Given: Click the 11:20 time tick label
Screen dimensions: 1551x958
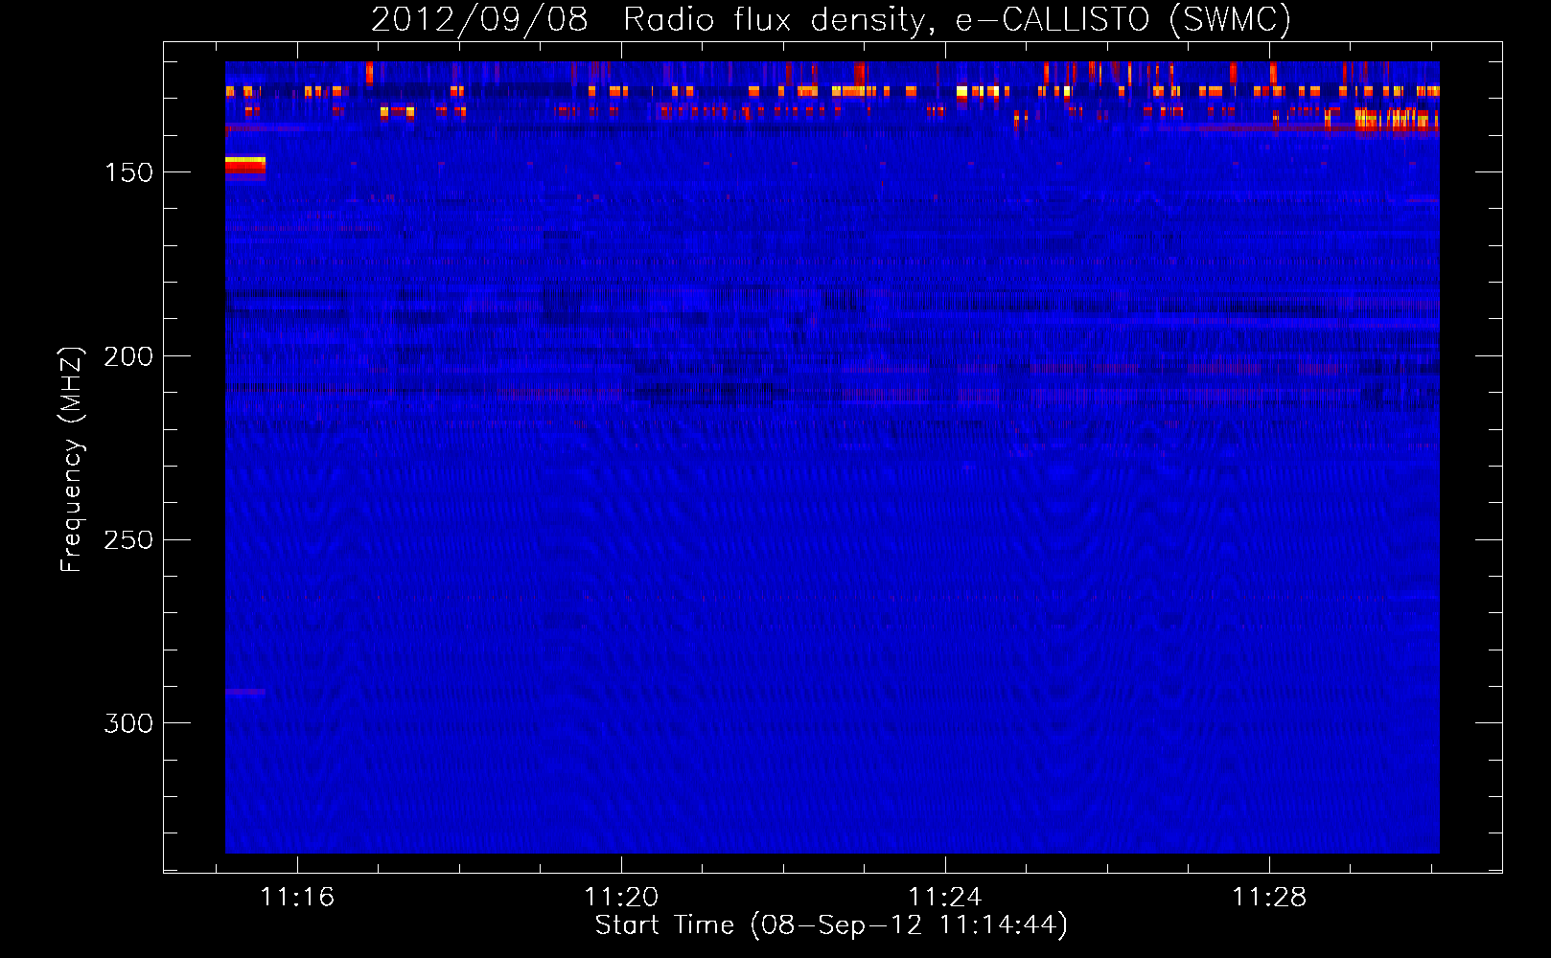Looking at the screenshot, I should (x=621, y=897).
